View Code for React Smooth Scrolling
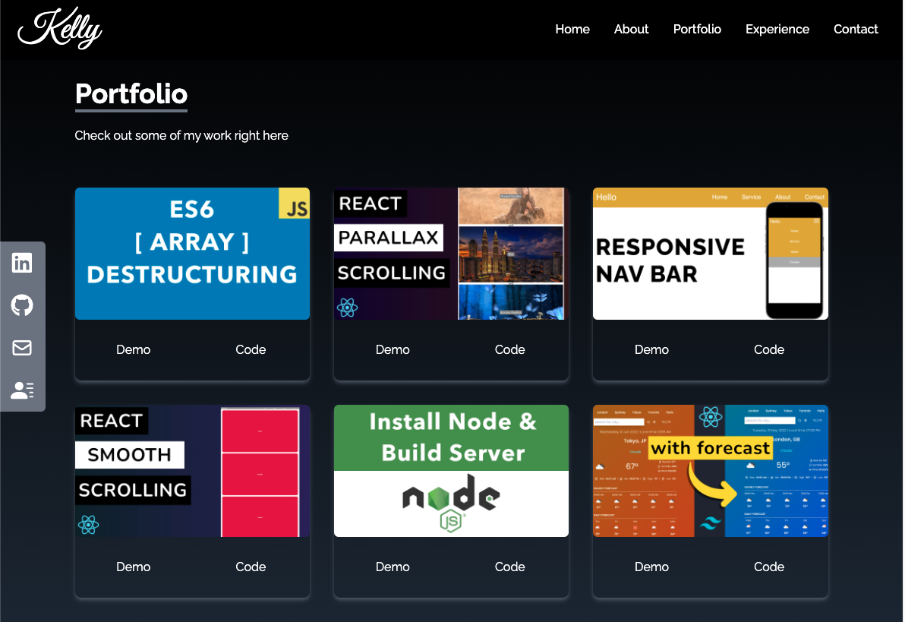 (251, 567)
